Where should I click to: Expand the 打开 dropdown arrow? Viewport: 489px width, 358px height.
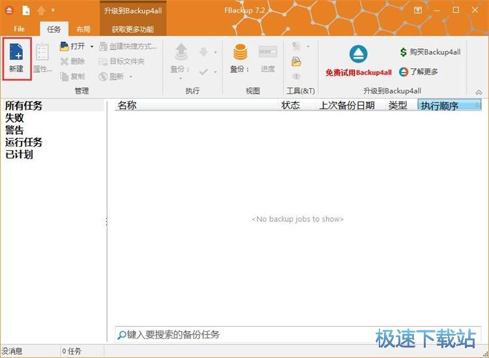pyautogui.click(x=92, y=46)
